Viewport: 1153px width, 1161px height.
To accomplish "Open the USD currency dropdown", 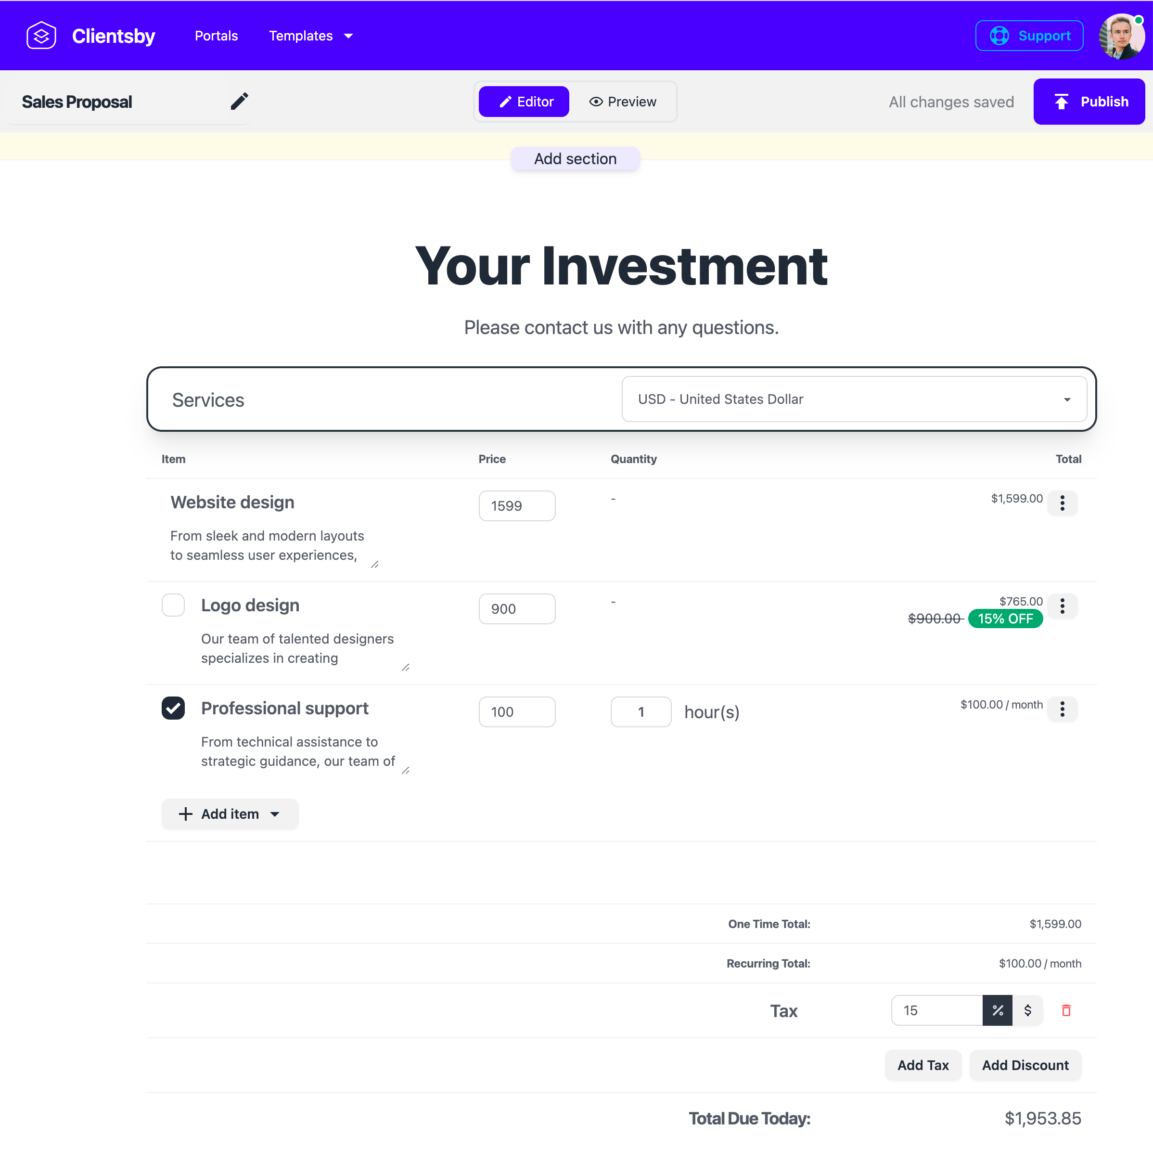I will pos(854,400).
